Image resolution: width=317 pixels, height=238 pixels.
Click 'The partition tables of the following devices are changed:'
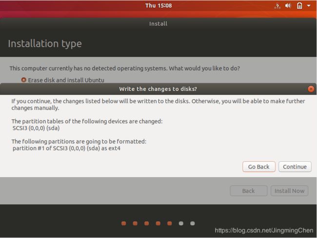[87, 121]
